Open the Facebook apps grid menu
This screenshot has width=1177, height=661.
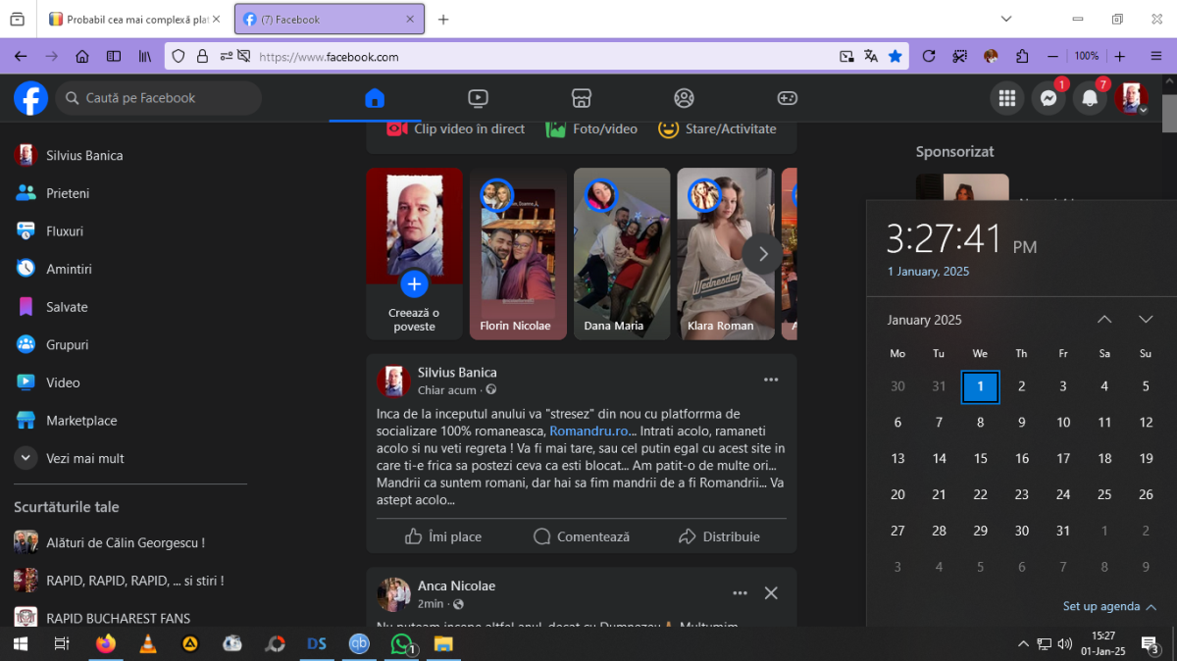coord(1005,98)
